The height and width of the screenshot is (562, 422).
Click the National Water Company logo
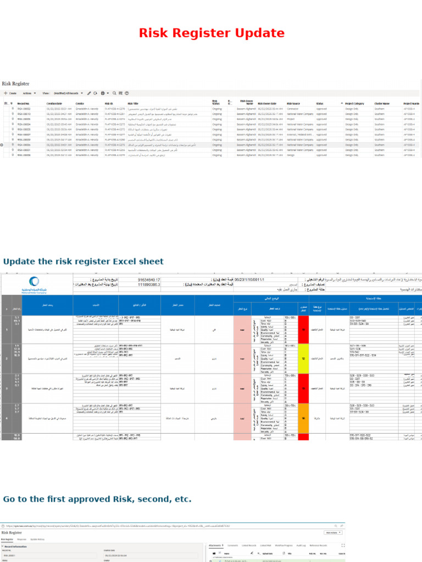click(34, 285)
